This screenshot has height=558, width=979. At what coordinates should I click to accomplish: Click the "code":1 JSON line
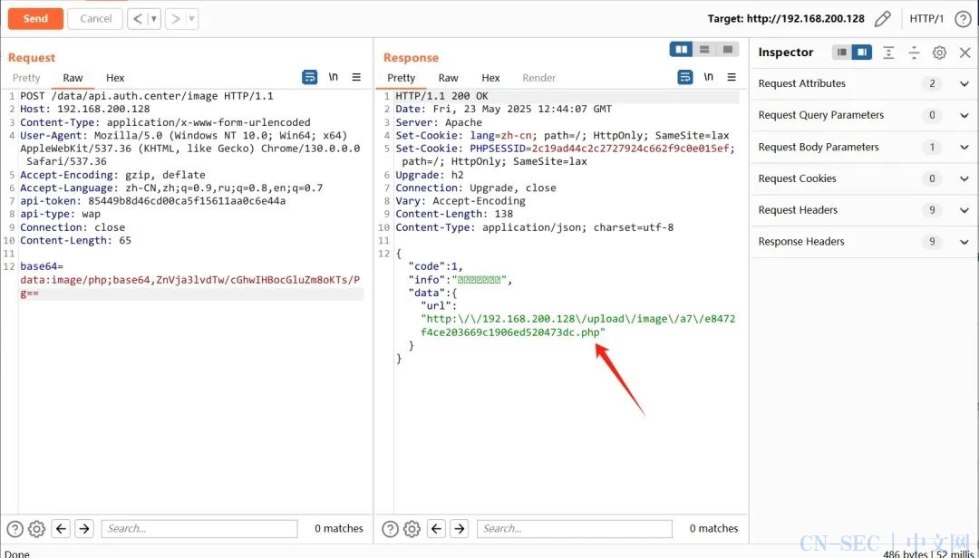tap(436, 266)
